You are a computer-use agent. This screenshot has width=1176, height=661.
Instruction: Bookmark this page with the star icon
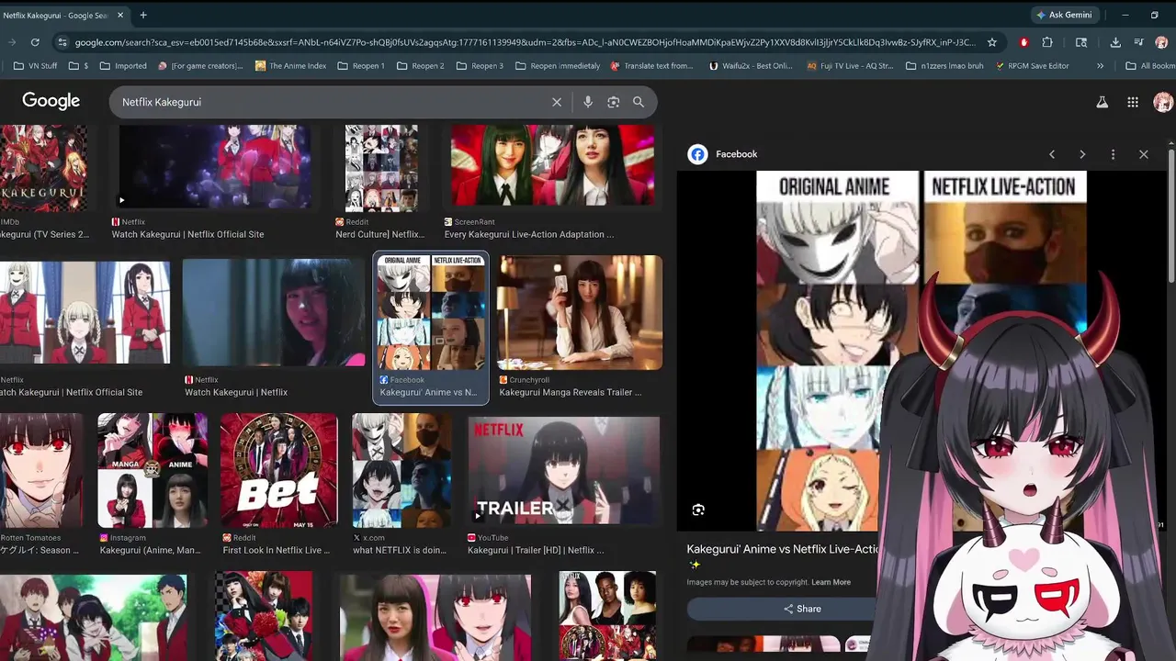pyautogui.click(x=992, y=42)
